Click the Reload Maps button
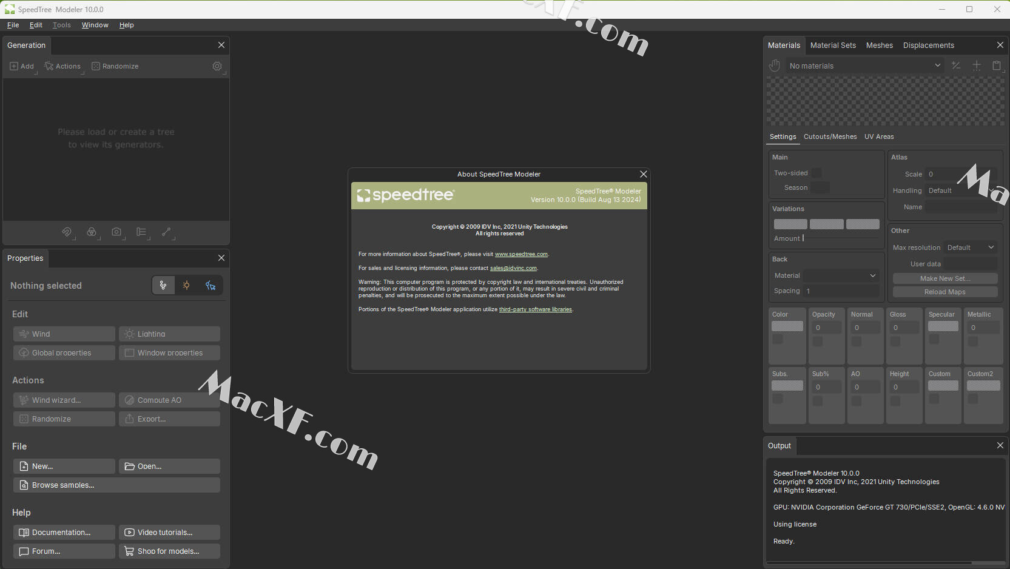1010x569 pixels. (x=945, y=292)
